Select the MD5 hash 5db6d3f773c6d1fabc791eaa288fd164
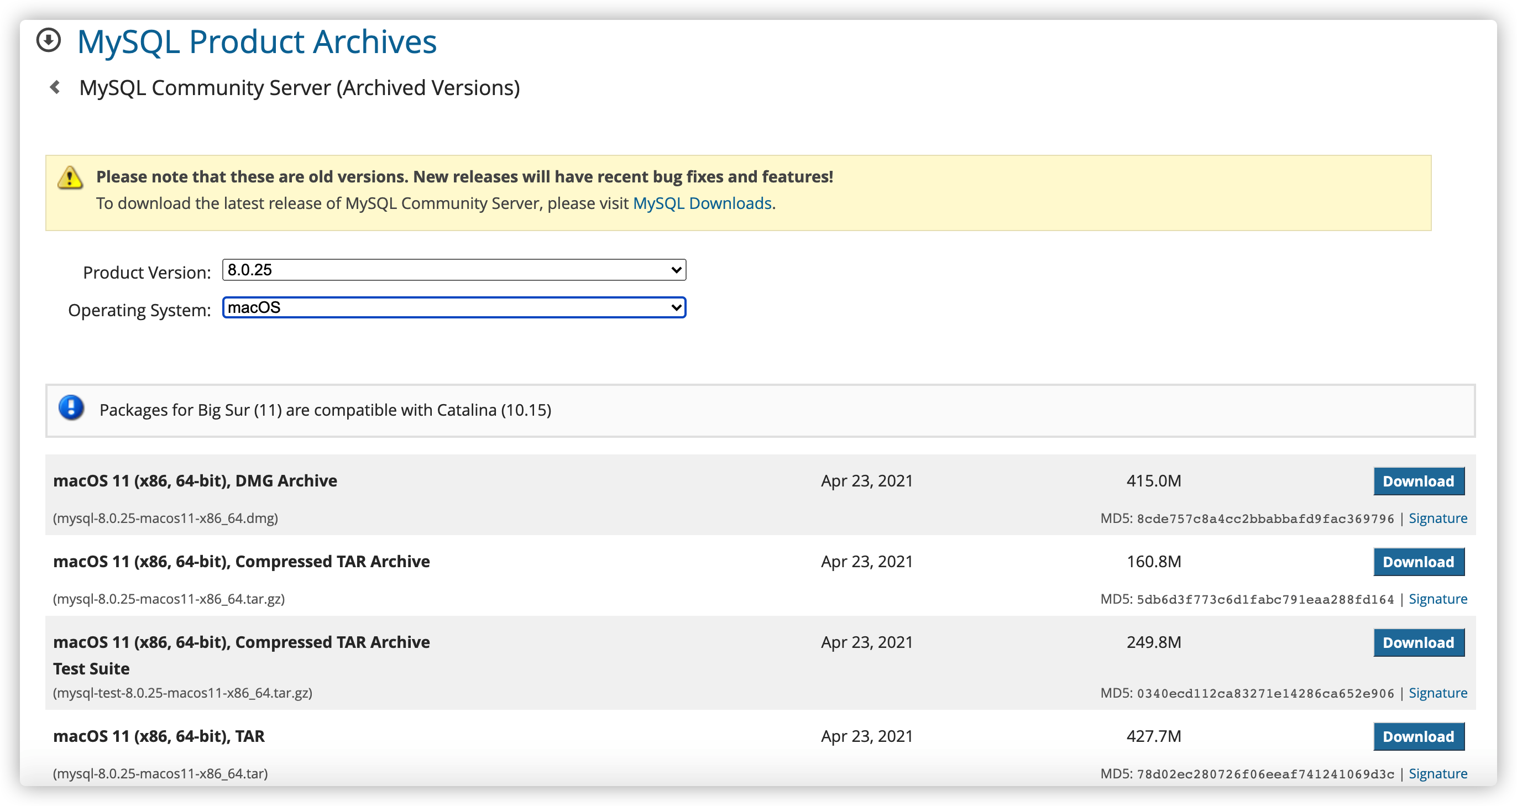This screenshot has width=1517, height=806. pos(1265,600)
